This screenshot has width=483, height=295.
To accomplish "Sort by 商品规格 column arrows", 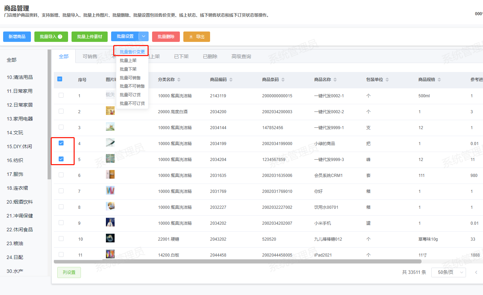I will tap(439, 80).
